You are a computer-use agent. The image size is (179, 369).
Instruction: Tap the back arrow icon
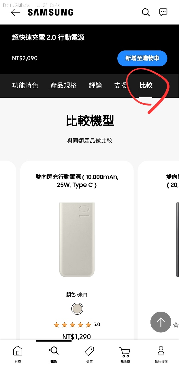click(16, 12)
